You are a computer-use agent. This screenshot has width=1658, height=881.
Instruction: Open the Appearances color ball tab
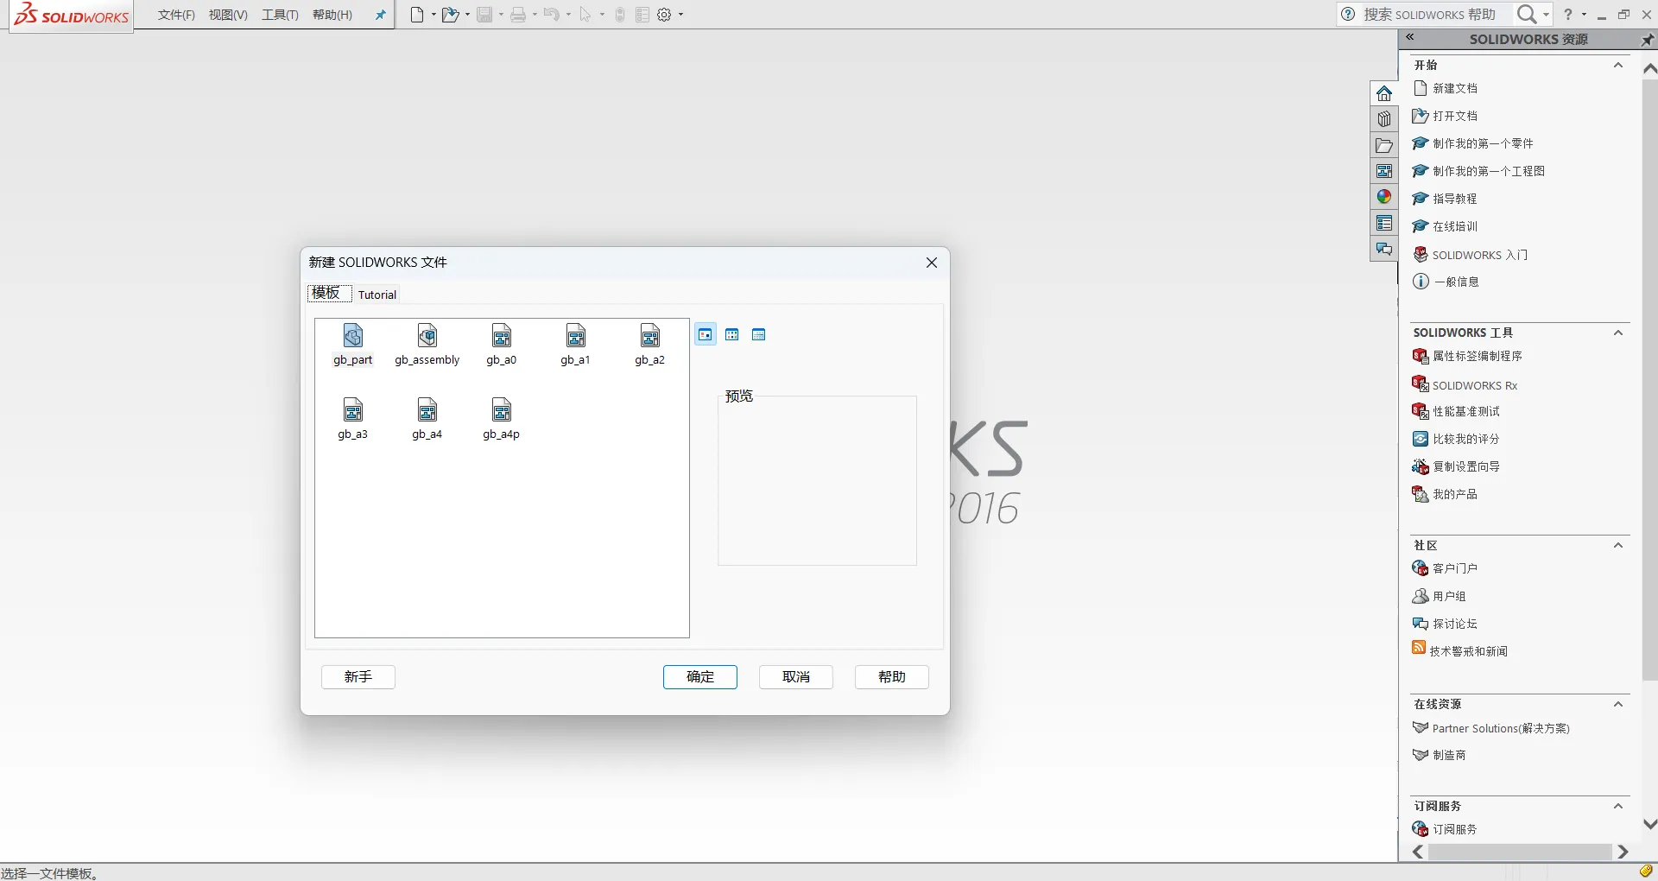1384,197
